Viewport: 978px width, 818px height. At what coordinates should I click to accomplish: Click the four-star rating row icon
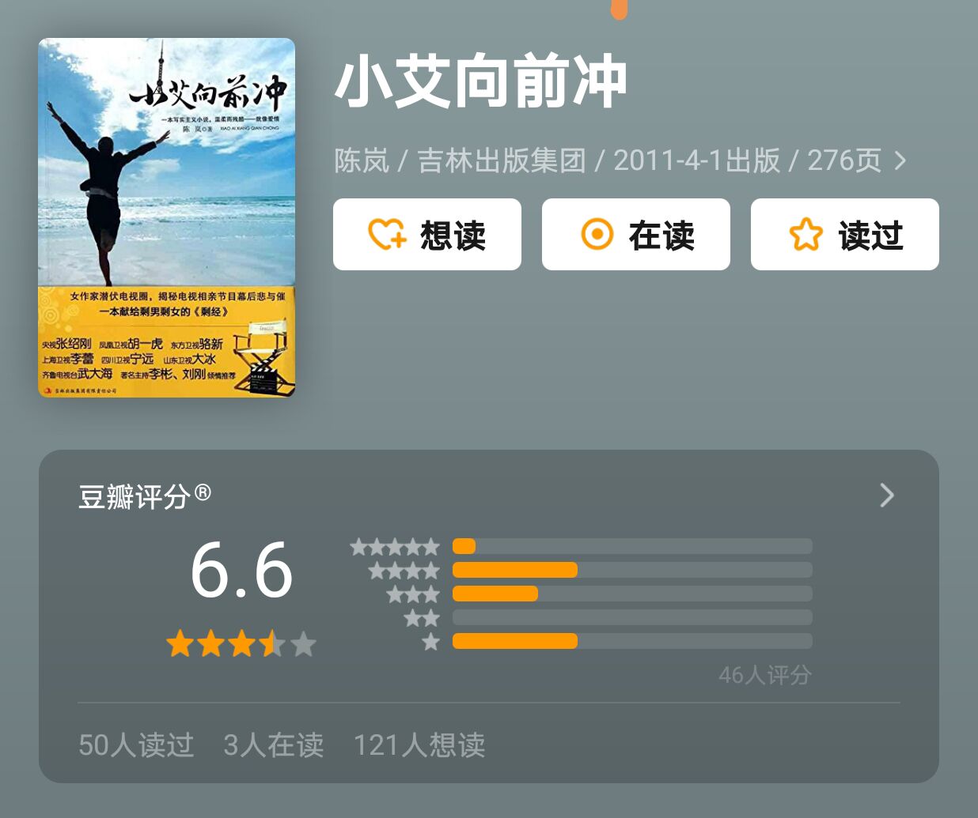tap(404, 570)
